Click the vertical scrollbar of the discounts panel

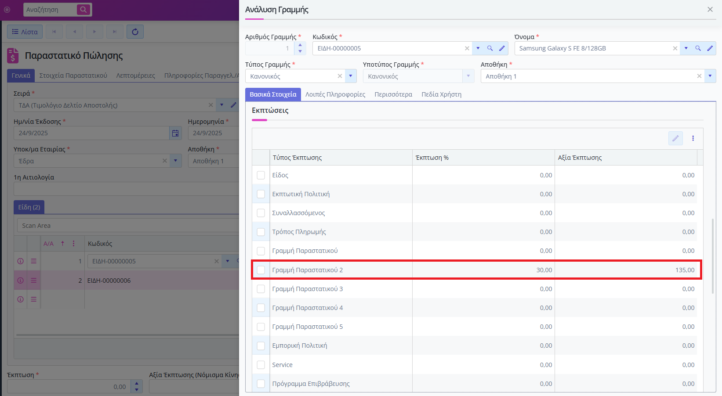pyautogui.click(x=713, y=256)
